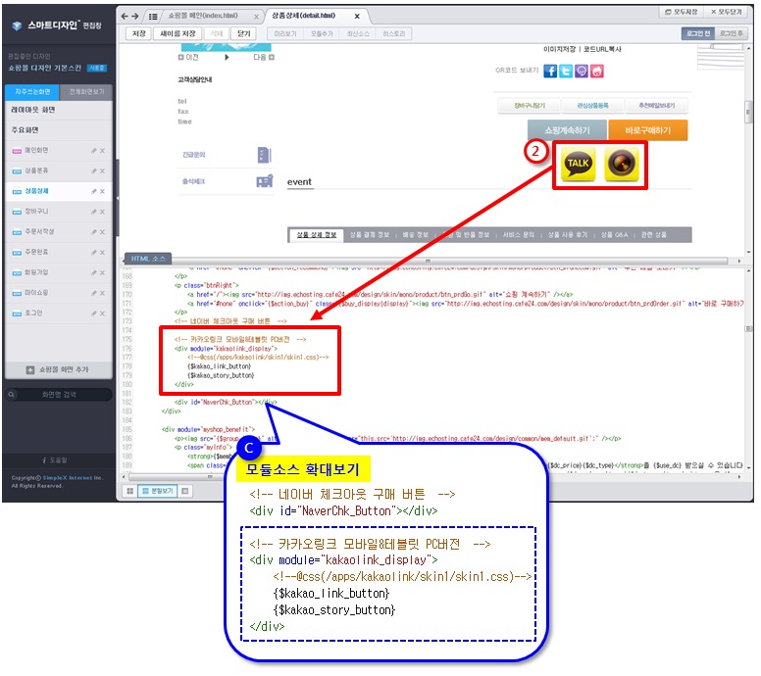Open the 로그인 screen item

click(33, 314)
